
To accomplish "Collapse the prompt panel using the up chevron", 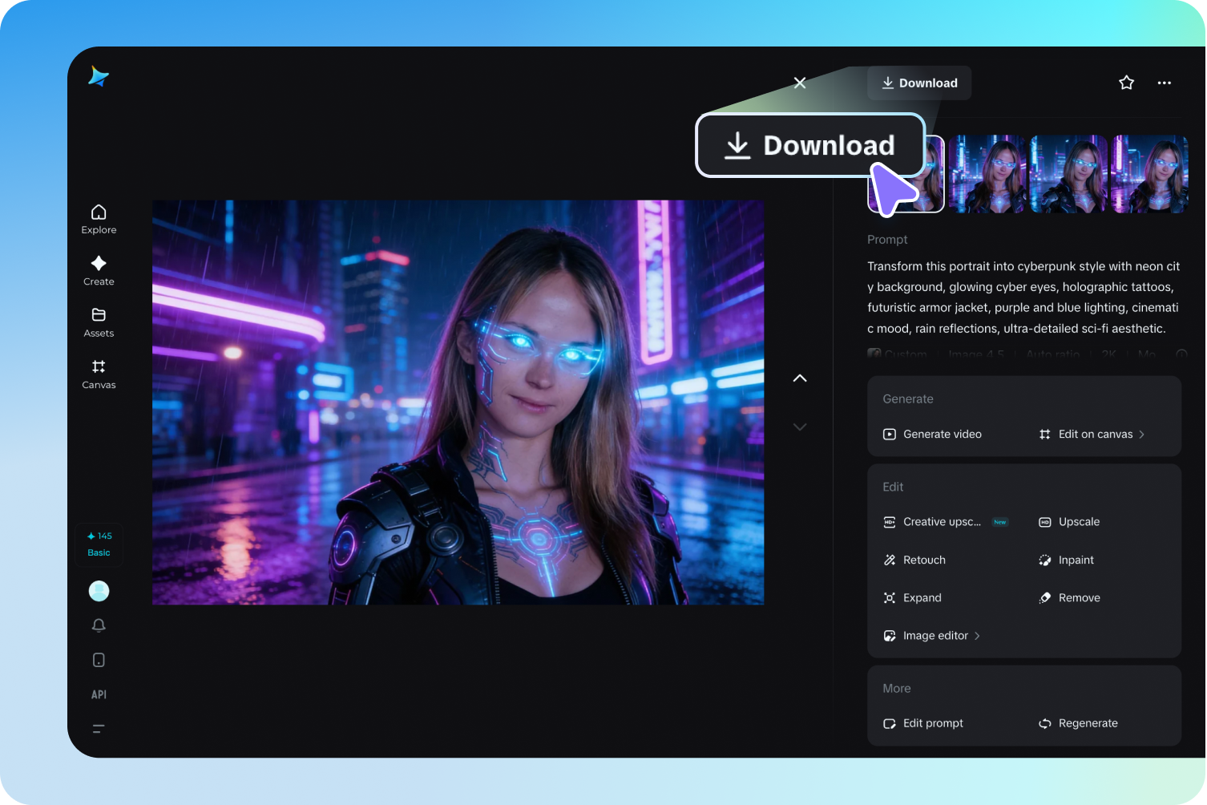I will pos(799,378).
